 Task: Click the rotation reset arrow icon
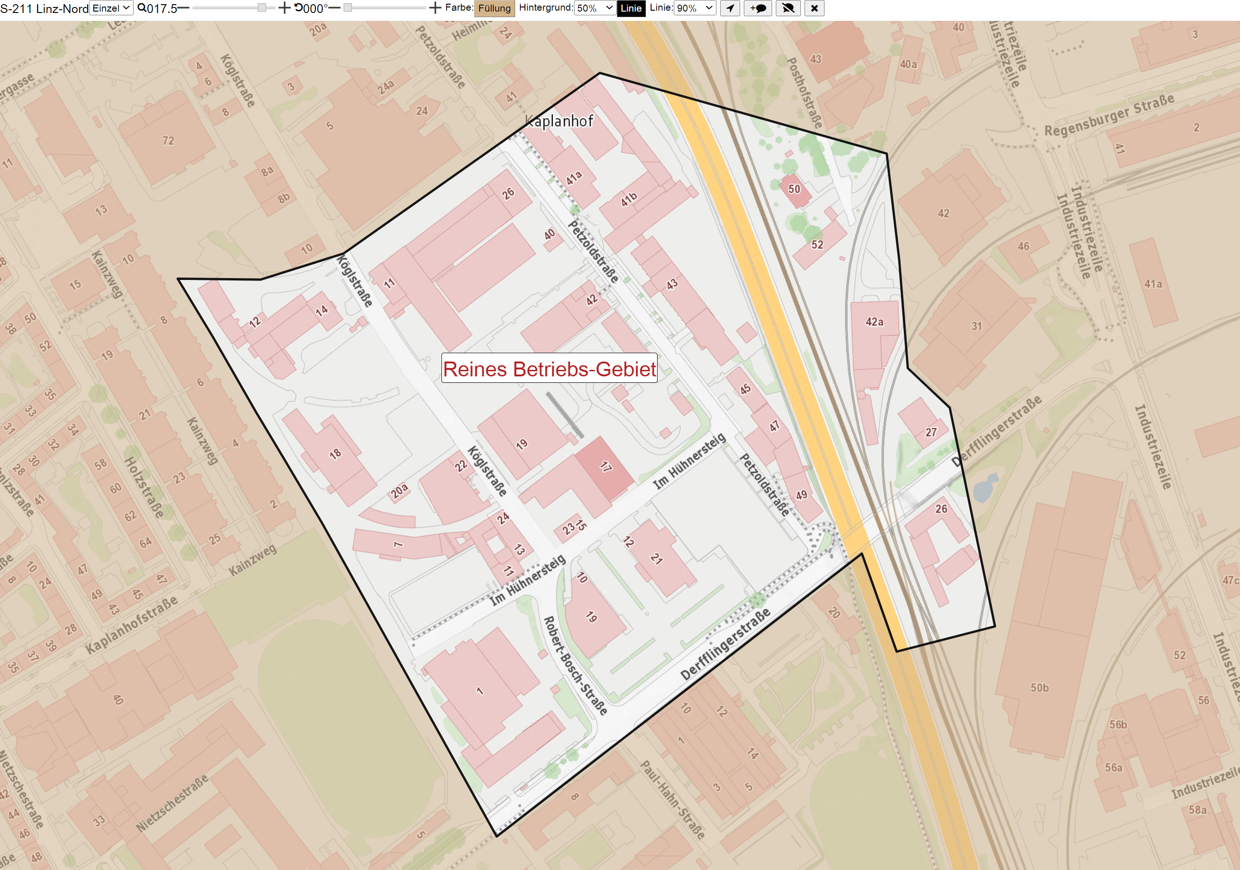click(x=298, y=8)
